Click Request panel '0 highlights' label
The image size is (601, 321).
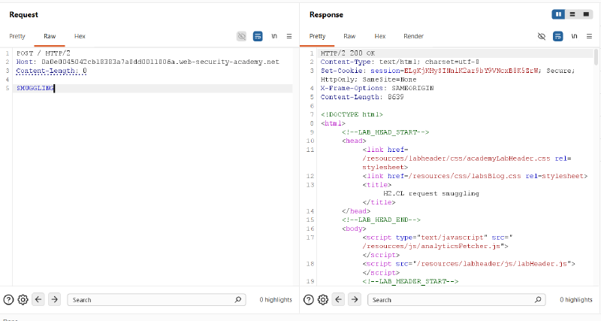coord(276,299)
